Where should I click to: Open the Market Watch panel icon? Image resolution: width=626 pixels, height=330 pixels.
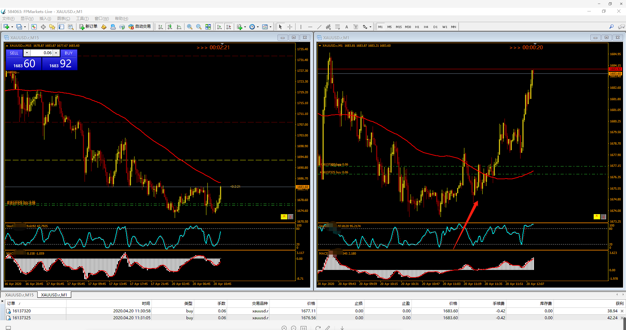point(34,27)
